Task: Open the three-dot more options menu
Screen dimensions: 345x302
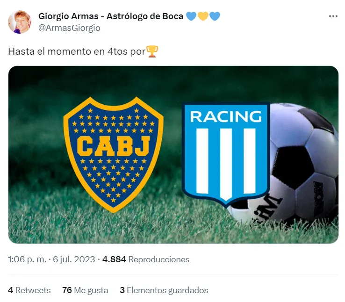Action: click(x=333, y=16)
